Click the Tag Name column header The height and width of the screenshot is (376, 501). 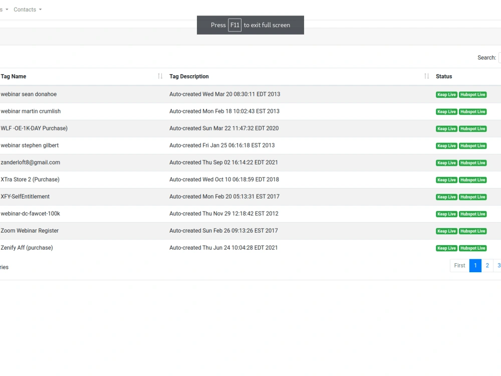(14, 76)
